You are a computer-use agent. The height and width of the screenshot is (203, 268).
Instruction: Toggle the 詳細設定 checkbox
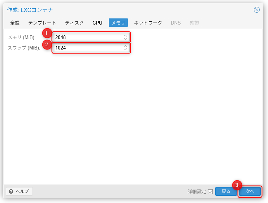click(210, 191)
